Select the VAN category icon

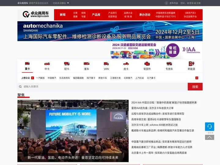tap(106, 64)
